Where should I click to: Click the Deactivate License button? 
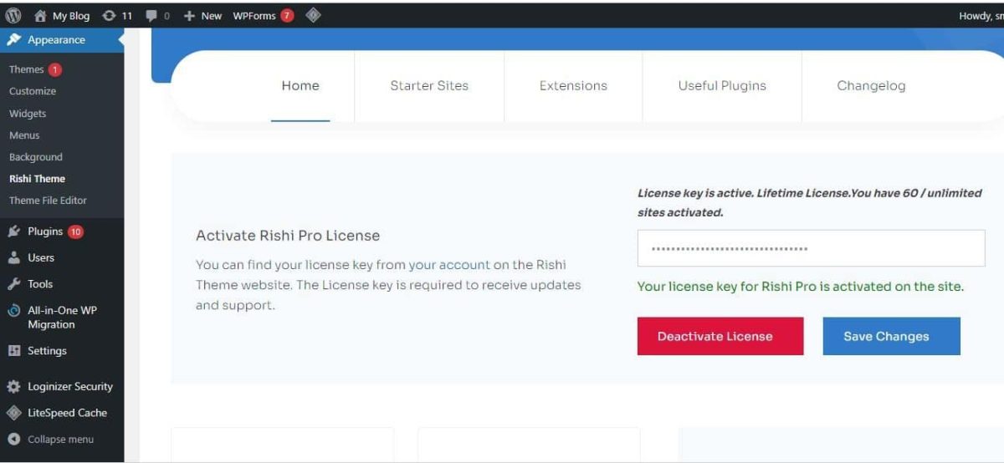(x=720, y=336)
